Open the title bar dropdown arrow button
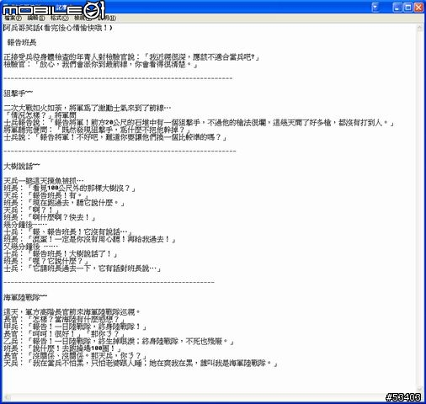The height and width of the screenshot is (404, 426). (375, 8)
